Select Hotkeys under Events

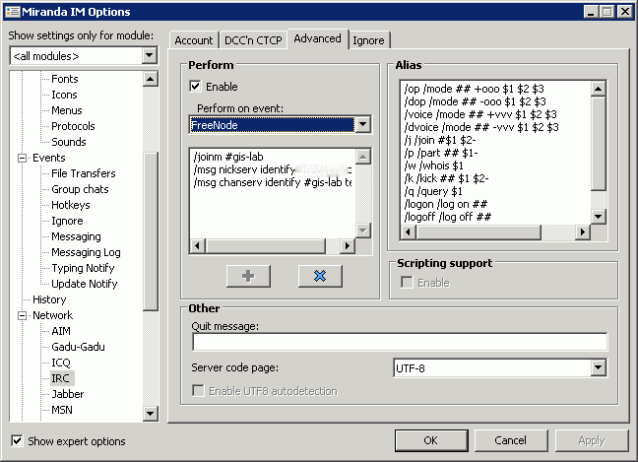point(71,205)
